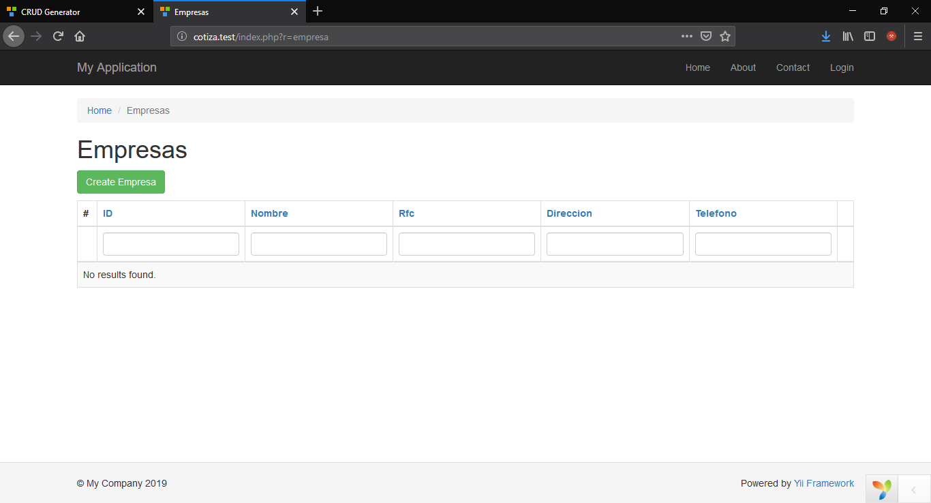Focus the Rfc filter input field
This screenshot has height=503, width=931.
point(467,244)
